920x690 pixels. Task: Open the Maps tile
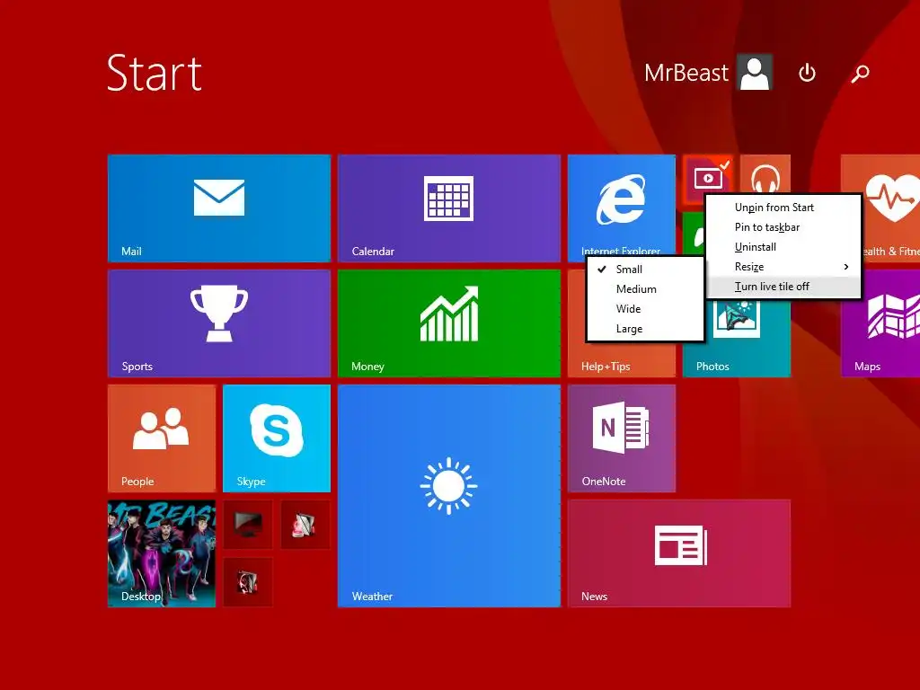click(880, 323)
